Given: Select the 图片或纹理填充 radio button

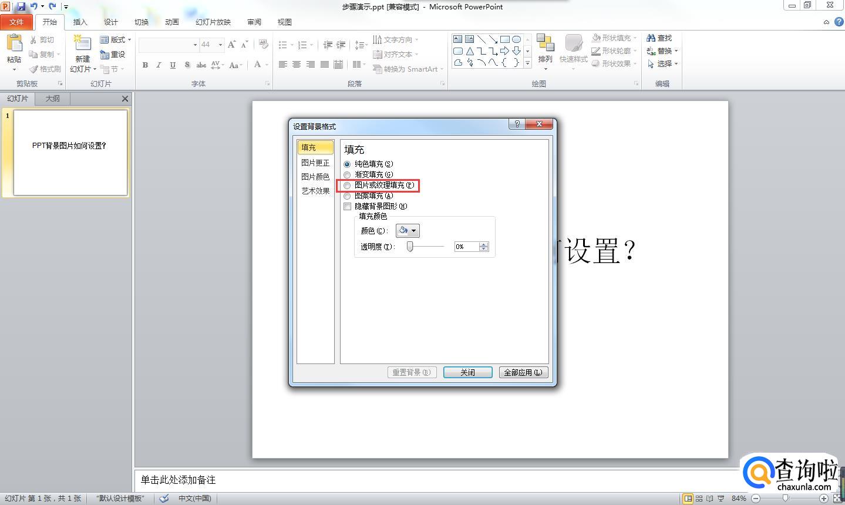Looking at the screenshot, I should click(x=347, y=186).
